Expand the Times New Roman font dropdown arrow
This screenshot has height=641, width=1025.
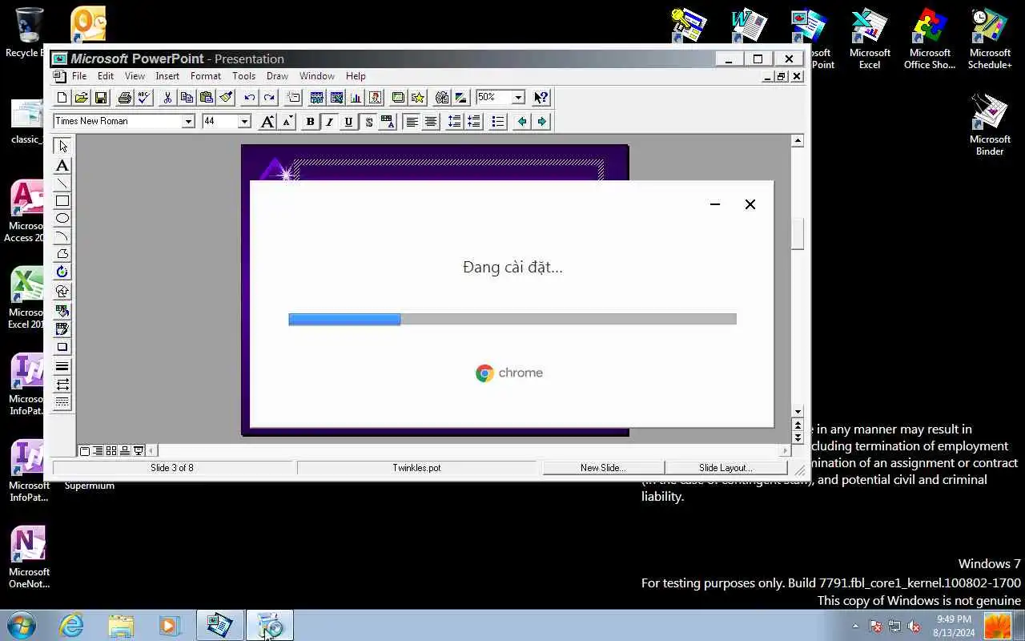tap(188, 122)
